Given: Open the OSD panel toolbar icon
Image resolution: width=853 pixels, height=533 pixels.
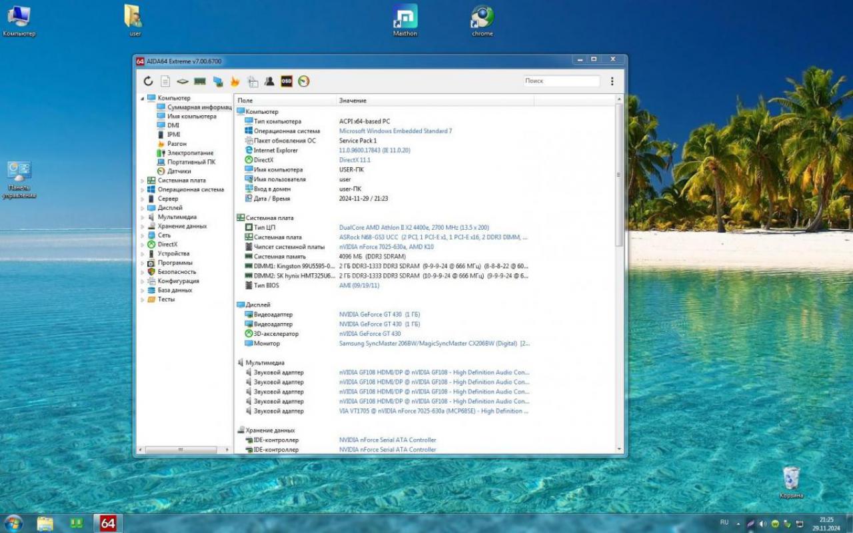Looking at the screenshot, I should click(x=287, y=81).
